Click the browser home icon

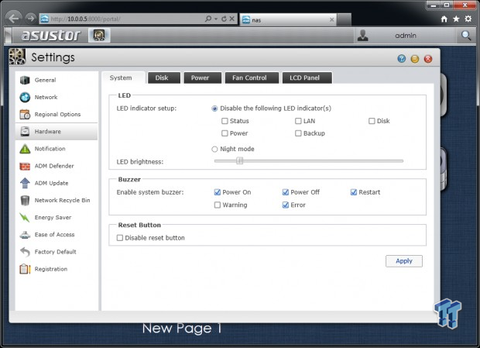(x=444, y=19)
